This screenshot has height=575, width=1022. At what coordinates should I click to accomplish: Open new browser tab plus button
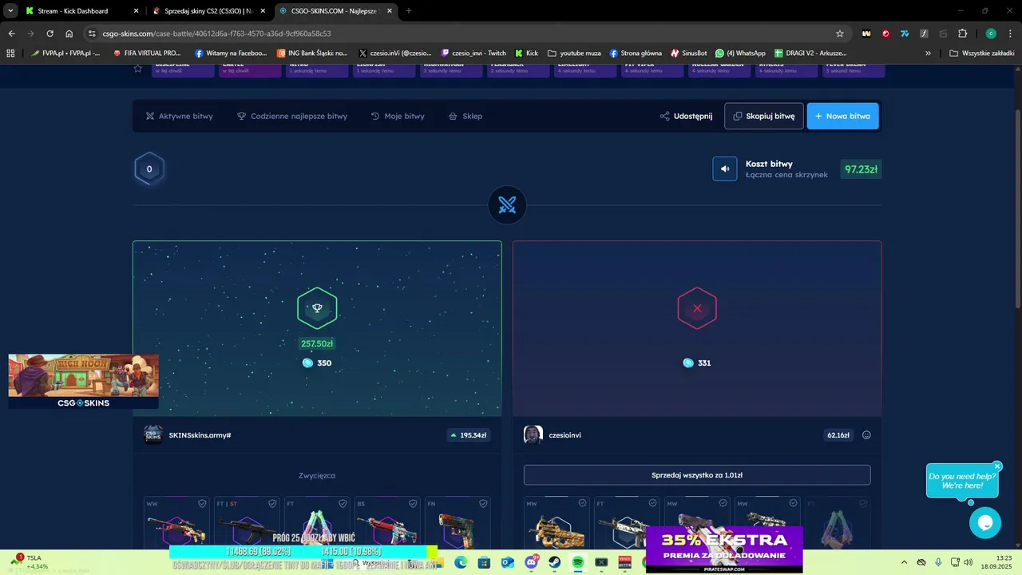click(409, 11)
